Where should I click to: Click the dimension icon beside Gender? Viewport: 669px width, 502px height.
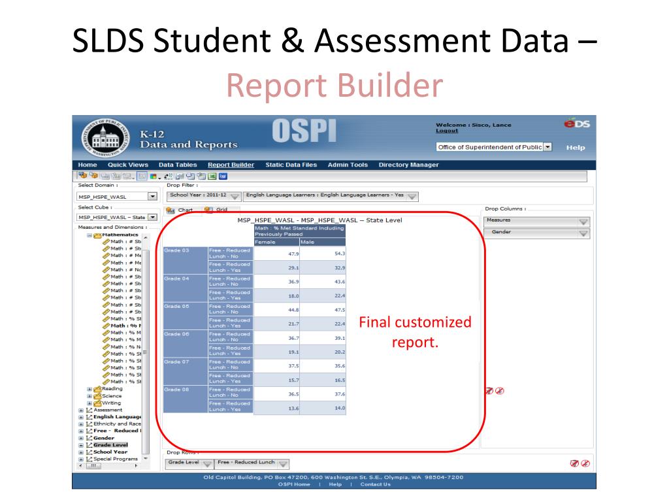click(89, 438)
